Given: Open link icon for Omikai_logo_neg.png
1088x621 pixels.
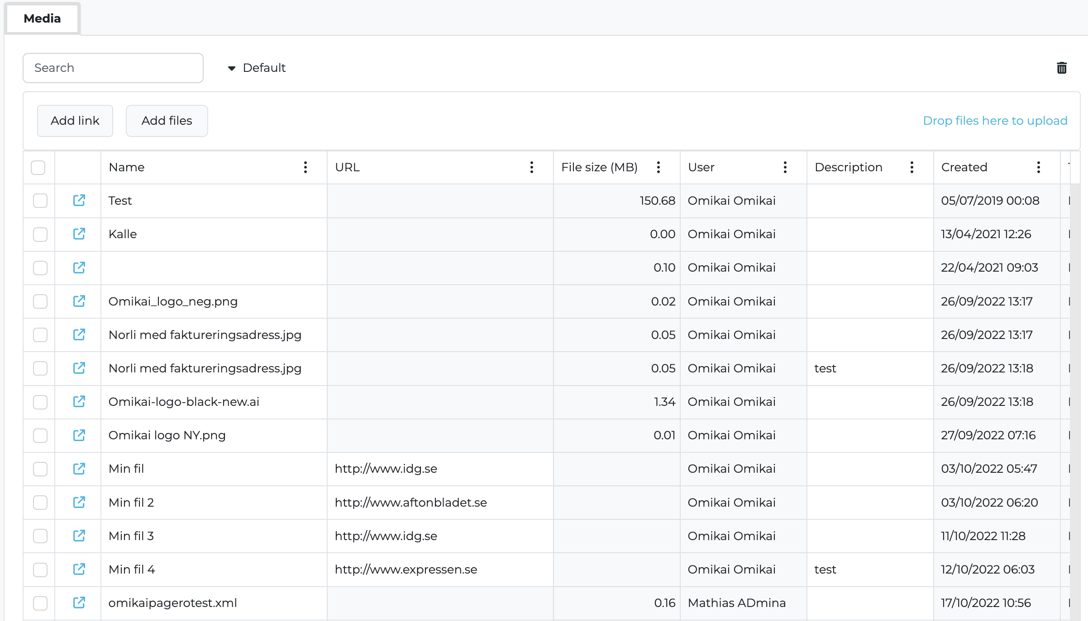Looking at the screenshot, I should pos(79,301).
